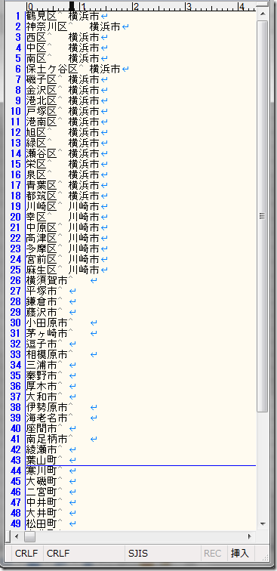Click the 秦野市 text
The height and width of the screenshot is (571, 277).
pos(42,375)
